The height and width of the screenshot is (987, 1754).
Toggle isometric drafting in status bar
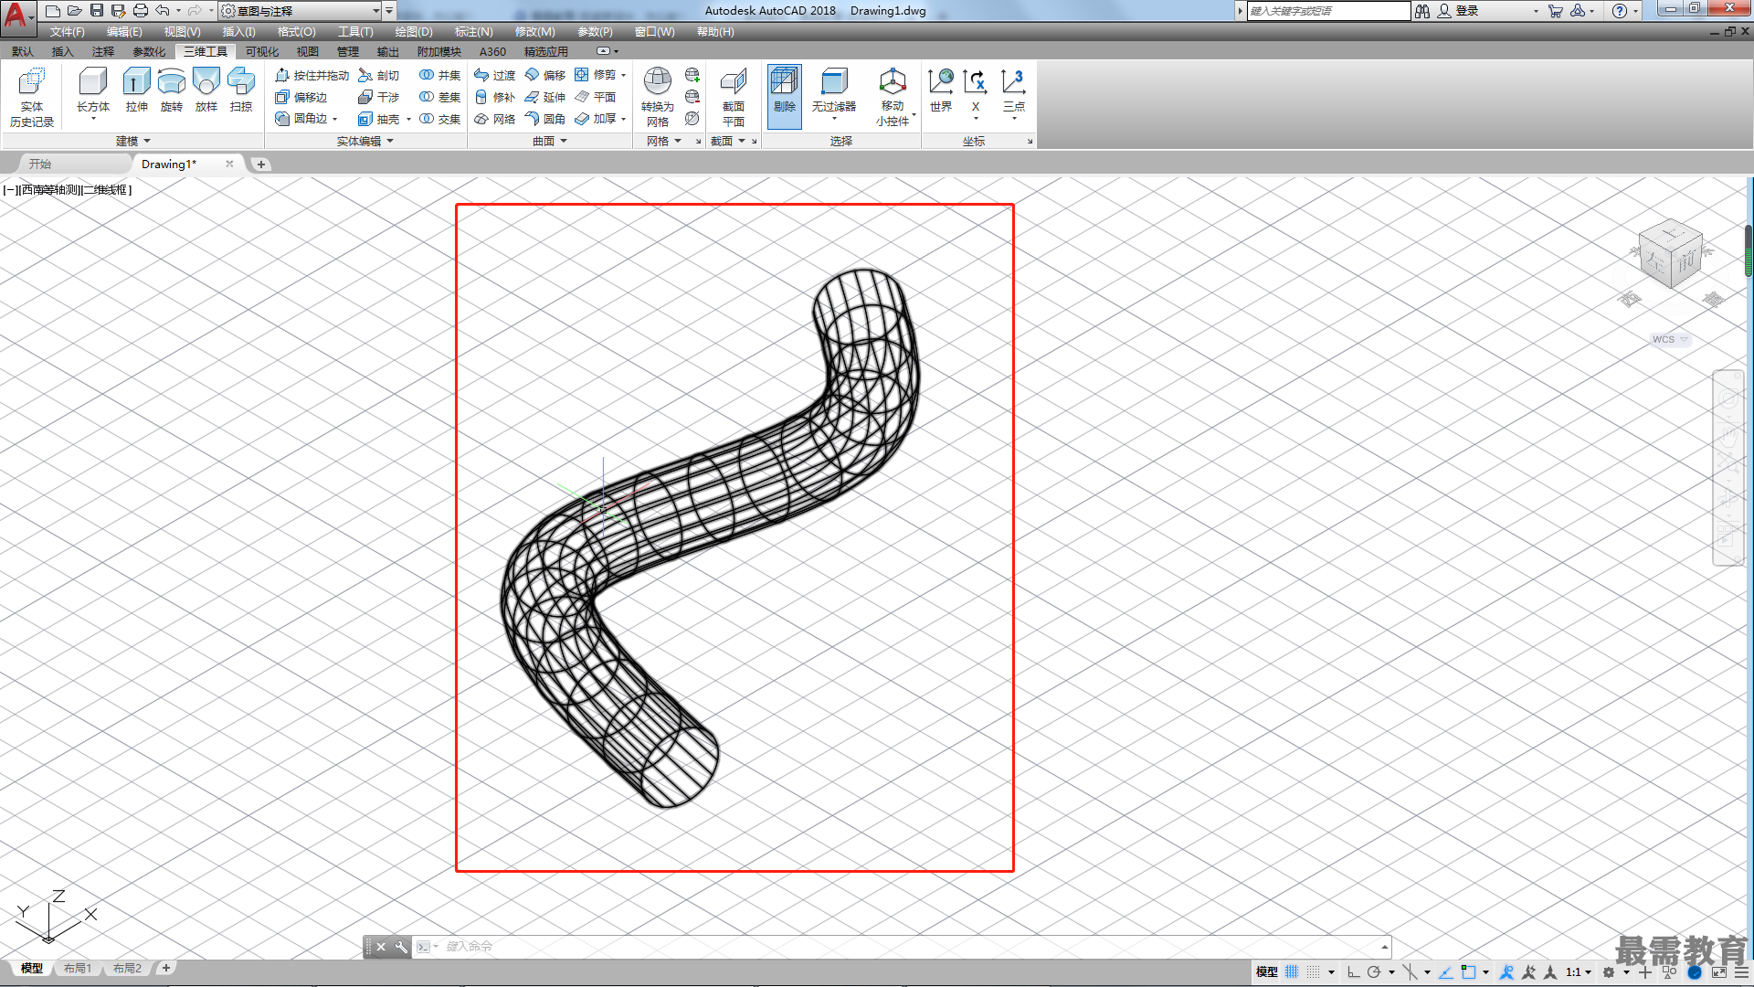tap(1411, 972)
